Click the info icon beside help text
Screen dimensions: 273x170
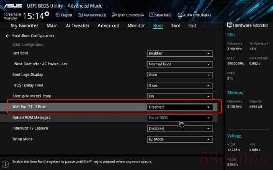(x=6, y=164)
